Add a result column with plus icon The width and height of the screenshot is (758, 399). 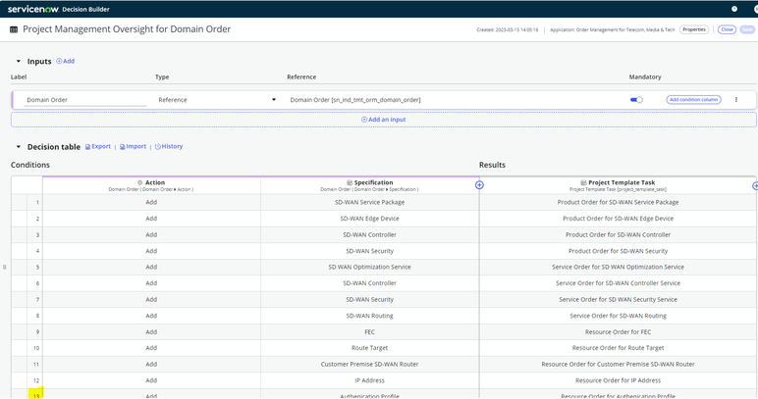point(755,185)
